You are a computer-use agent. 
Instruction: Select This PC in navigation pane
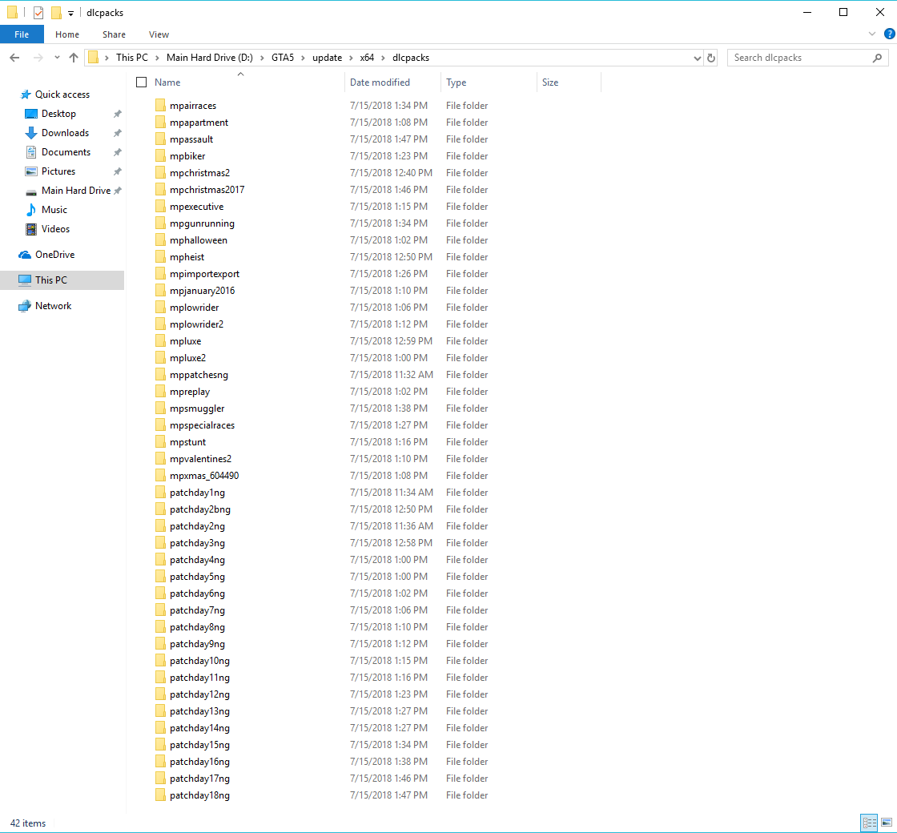(x=51, y=280)
